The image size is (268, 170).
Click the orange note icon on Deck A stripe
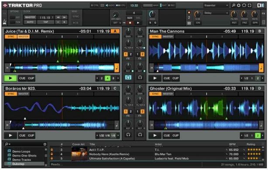[x=117, y=68]
